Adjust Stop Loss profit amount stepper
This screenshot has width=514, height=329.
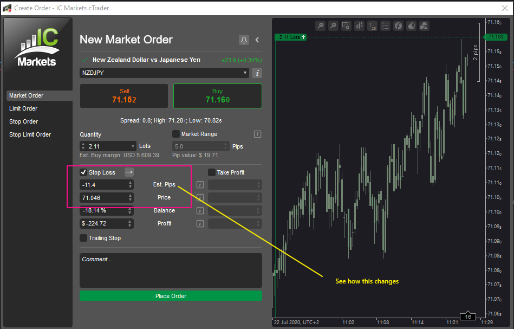tap(130, 224)
